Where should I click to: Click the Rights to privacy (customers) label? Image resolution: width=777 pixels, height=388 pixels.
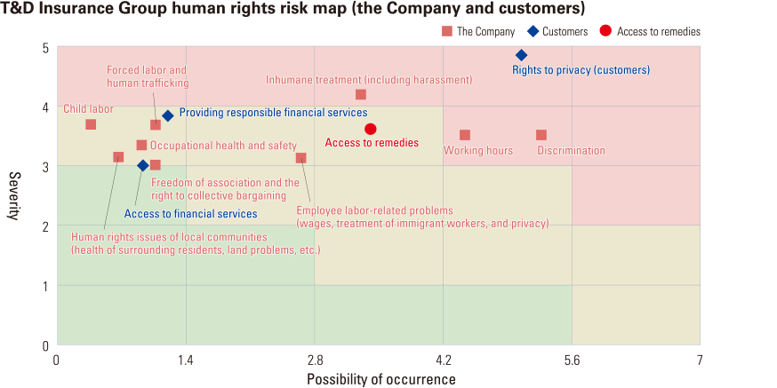coord(581,70)
